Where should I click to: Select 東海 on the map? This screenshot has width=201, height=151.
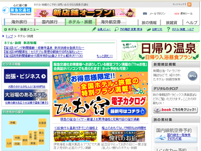[33, 143]
